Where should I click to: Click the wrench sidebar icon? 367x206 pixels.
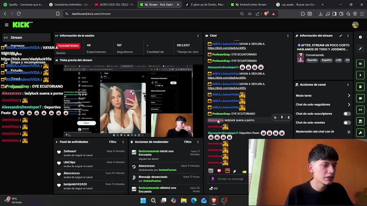pyautogui.click(x=360, y=133)
